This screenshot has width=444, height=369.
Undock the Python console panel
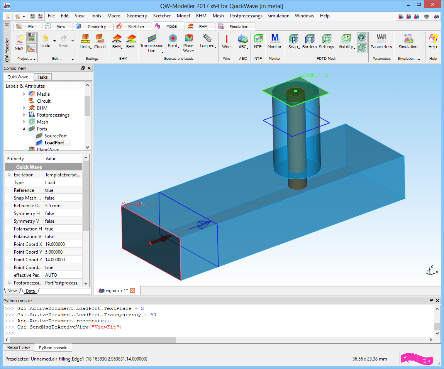click(431, 300)
